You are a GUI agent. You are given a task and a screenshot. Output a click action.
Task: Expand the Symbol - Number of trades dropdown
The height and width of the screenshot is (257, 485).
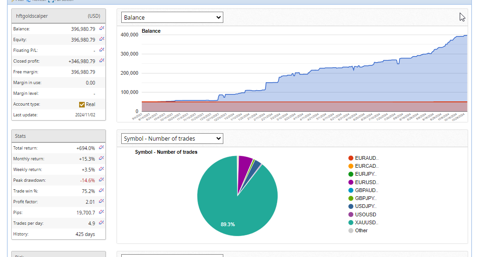[x=172, y=139]
